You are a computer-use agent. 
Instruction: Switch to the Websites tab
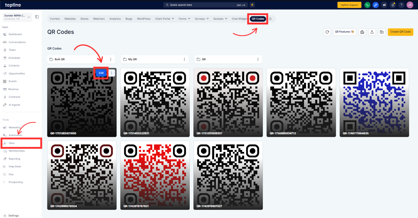coord(70,19)
